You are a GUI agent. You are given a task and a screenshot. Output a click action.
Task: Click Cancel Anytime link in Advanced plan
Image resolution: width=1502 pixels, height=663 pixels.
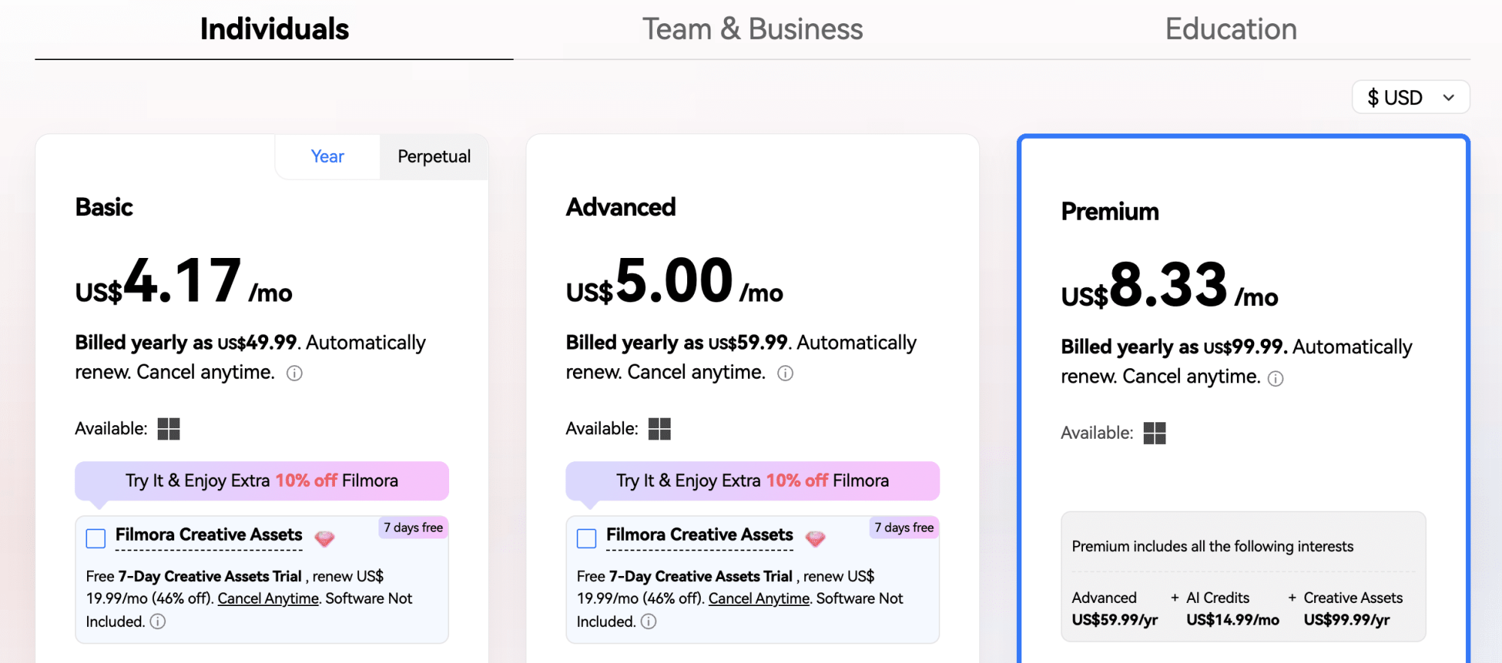[x=759, y=598]
